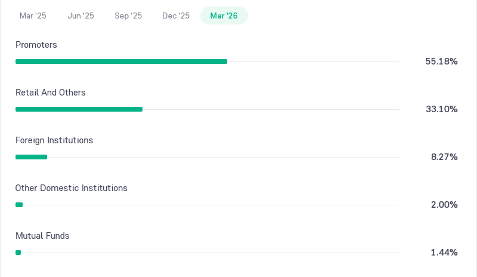Click the Retail And Others label
Viewport: 477px width, 277px height.
51,93
